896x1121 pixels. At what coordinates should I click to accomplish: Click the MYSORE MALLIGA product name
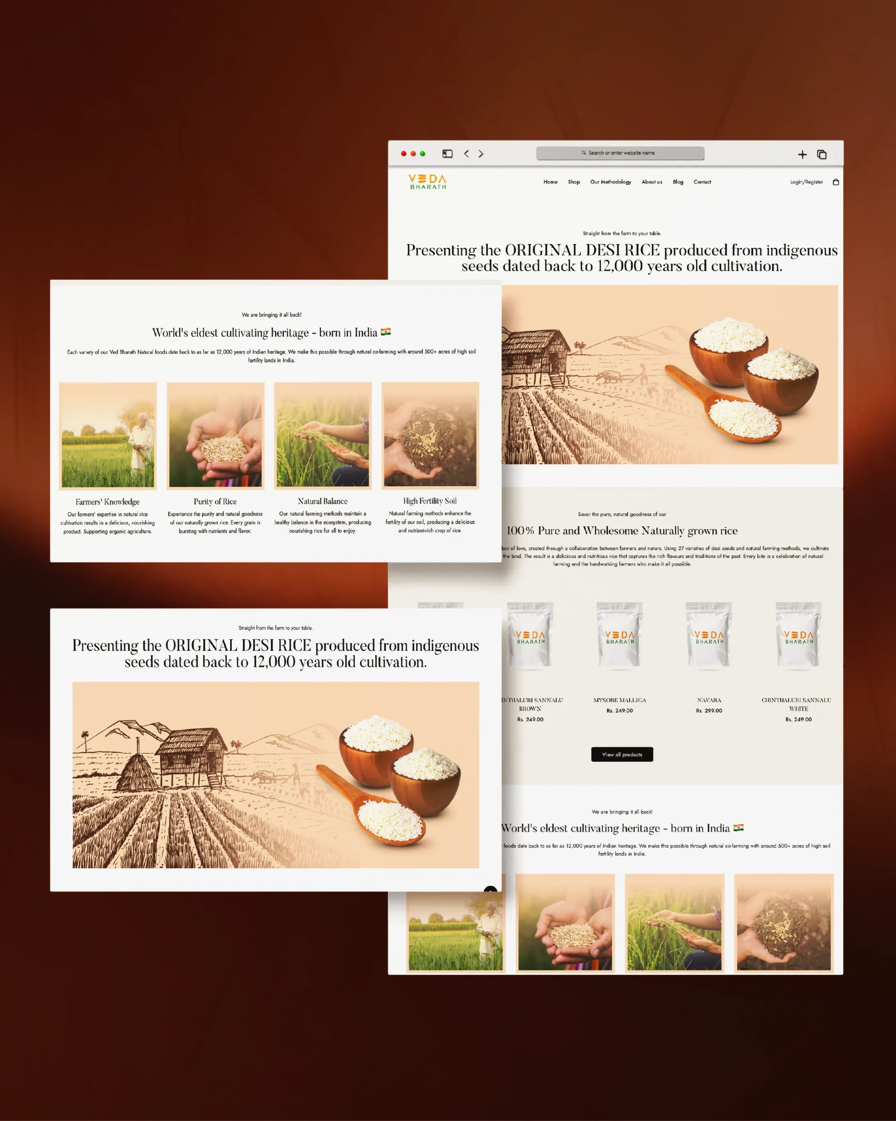tap(619, 700)
